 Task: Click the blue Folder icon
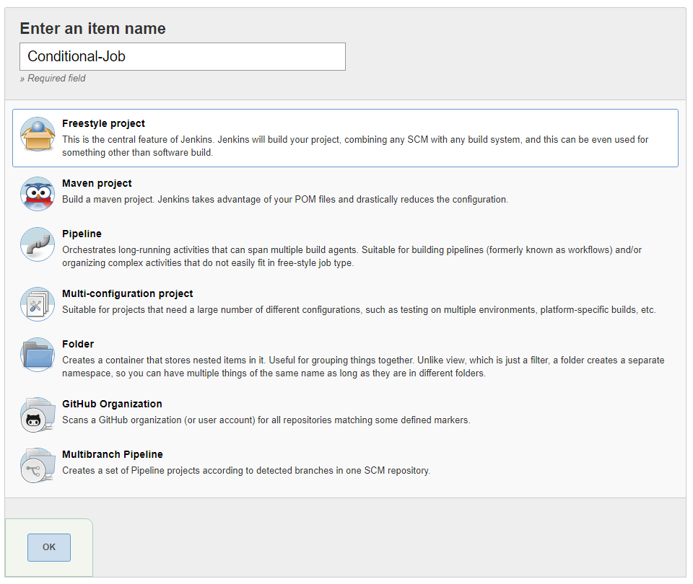click(38, 355)
